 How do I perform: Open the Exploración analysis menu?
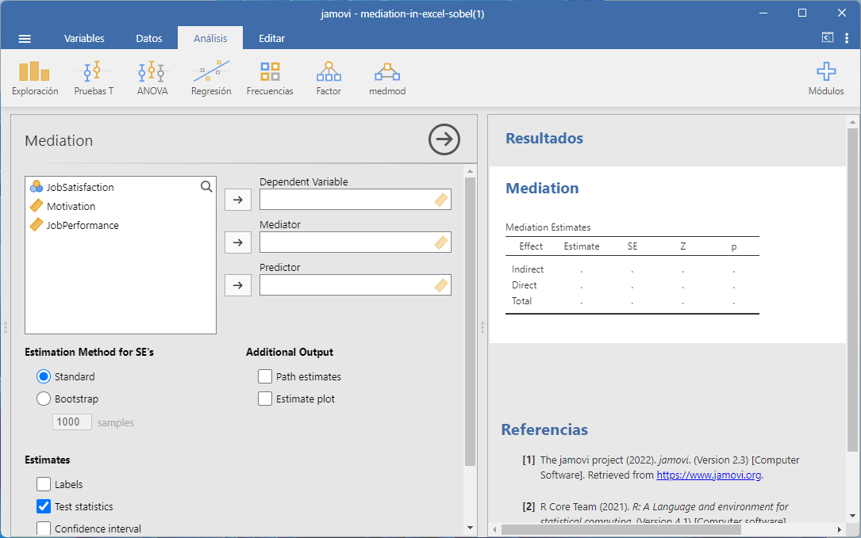tap(35, 78)
